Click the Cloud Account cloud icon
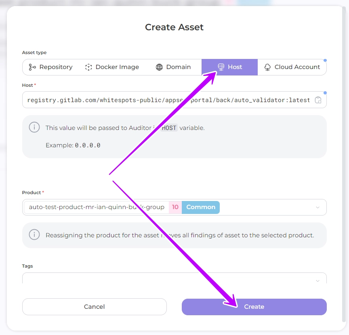Viewport: 349px width, 335px height. [267, 67]
